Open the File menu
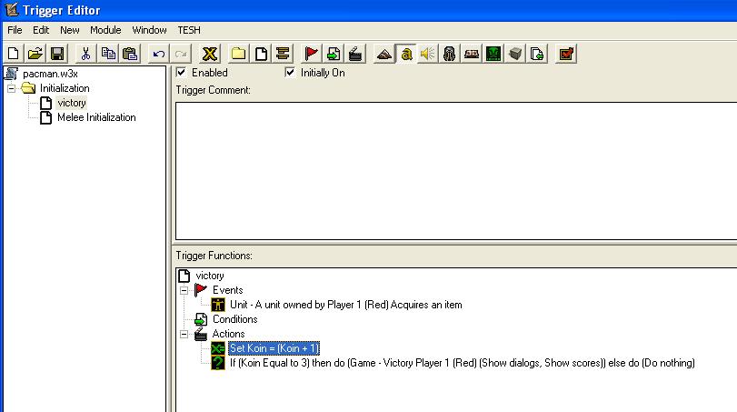Viewport: 737px width, 412px height. pyautogui.click(x=15, y=30)
